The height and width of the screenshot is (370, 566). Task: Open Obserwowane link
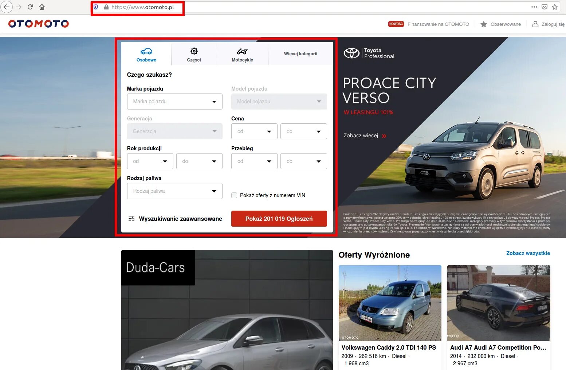point(506,24)
